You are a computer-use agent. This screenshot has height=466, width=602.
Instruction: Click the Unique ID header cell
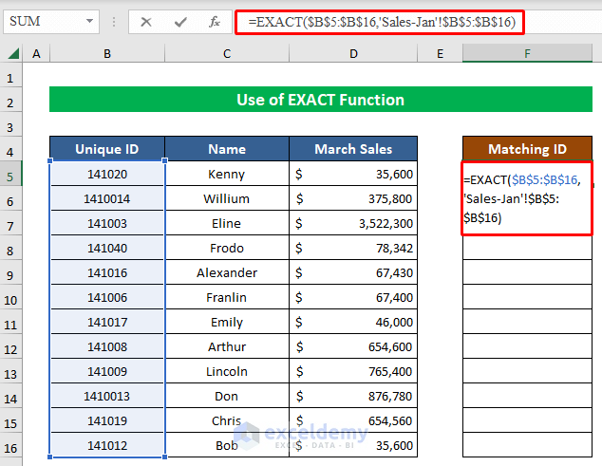(106, 149)
